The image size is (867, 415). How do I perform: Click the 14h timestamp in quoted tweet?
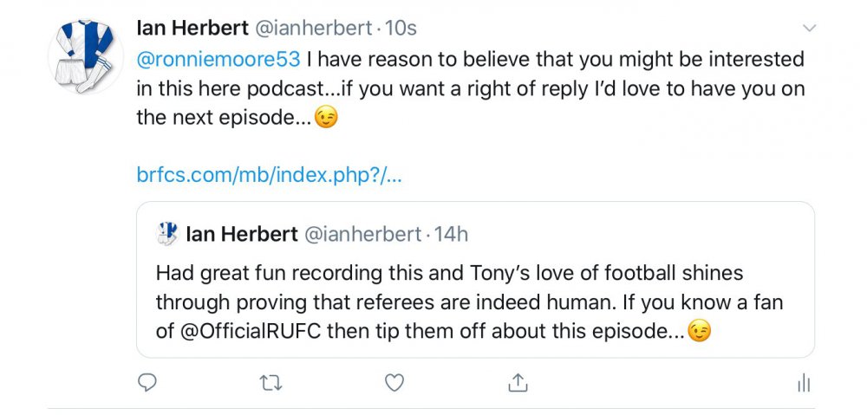tap(451, 234)
